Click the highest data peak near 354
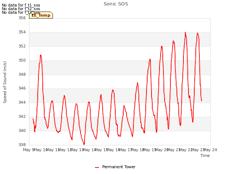Image resolution: width=232 pixels, height=174 pixels. [185, 32]
